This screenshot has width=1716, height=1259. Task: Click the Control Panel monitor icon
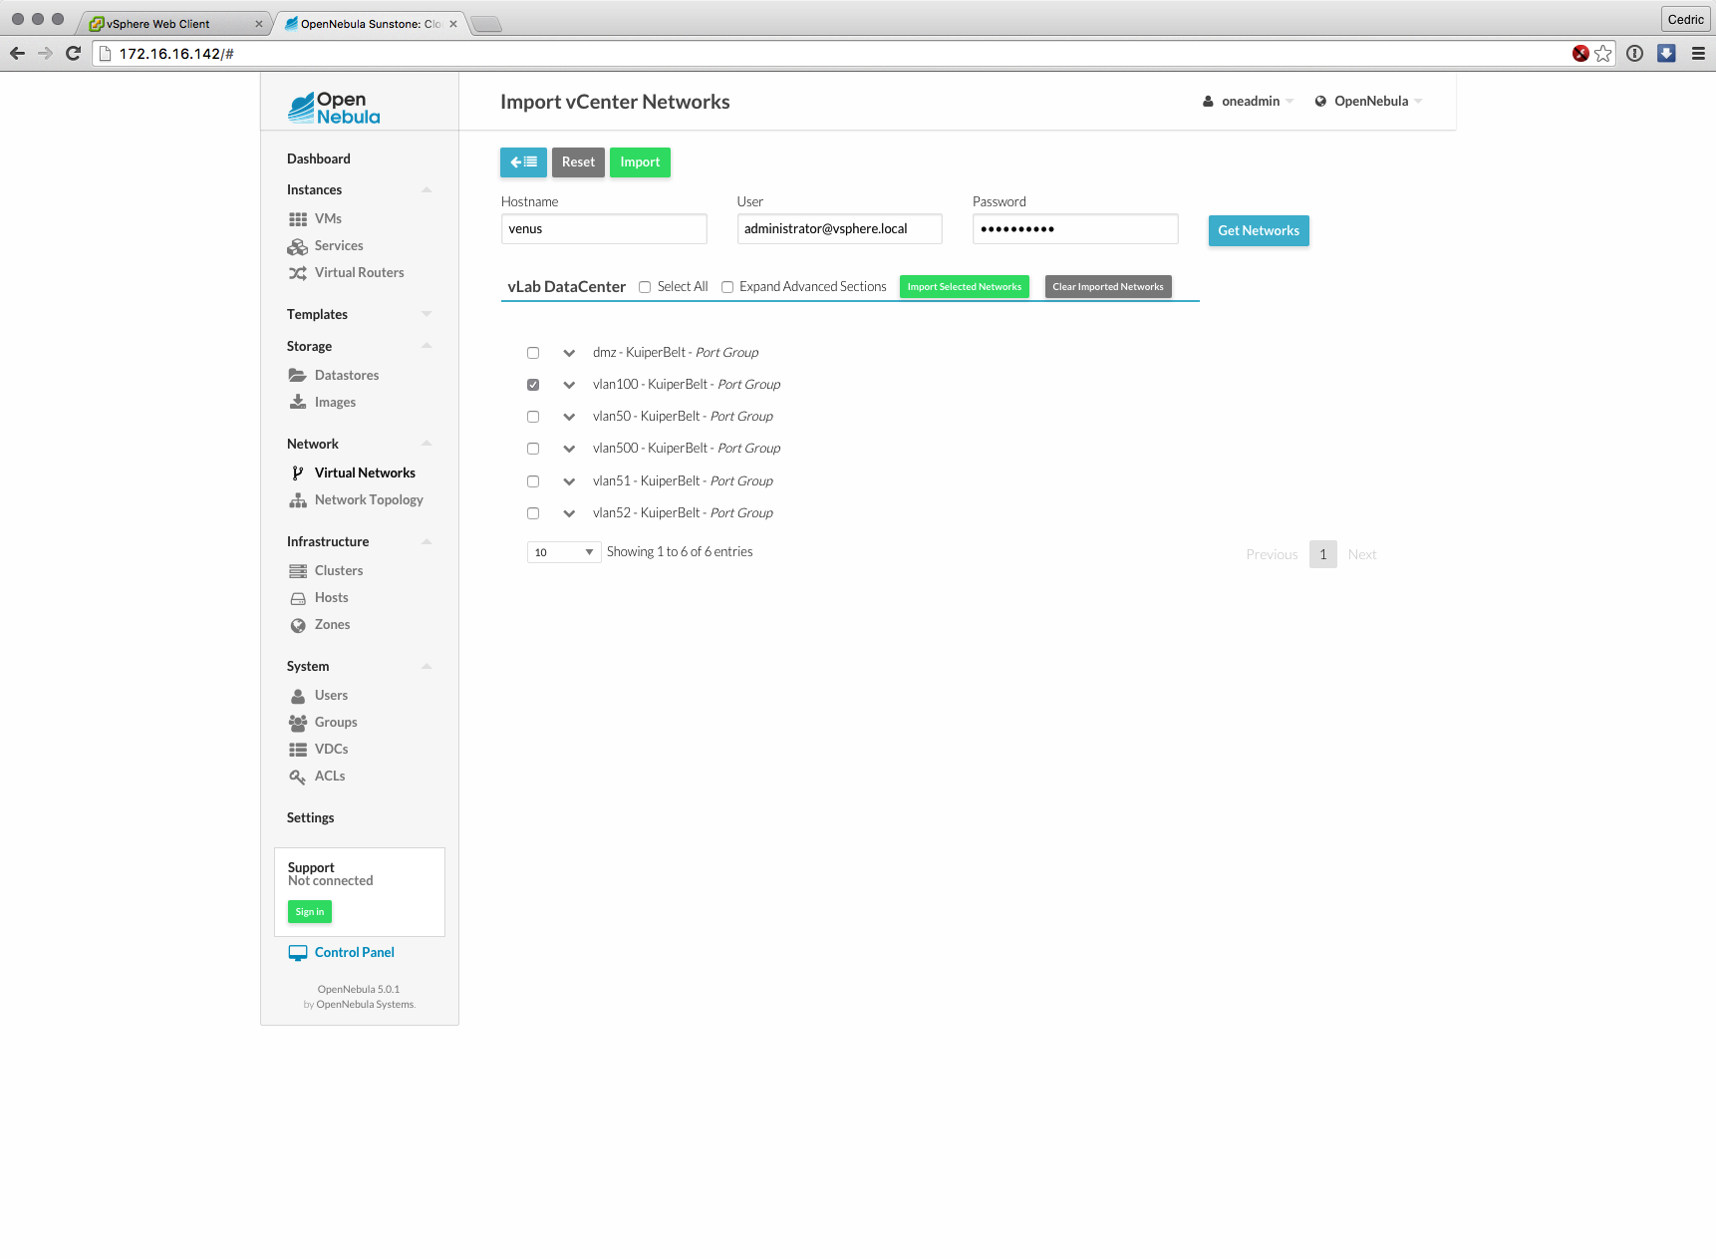point(298,953)
